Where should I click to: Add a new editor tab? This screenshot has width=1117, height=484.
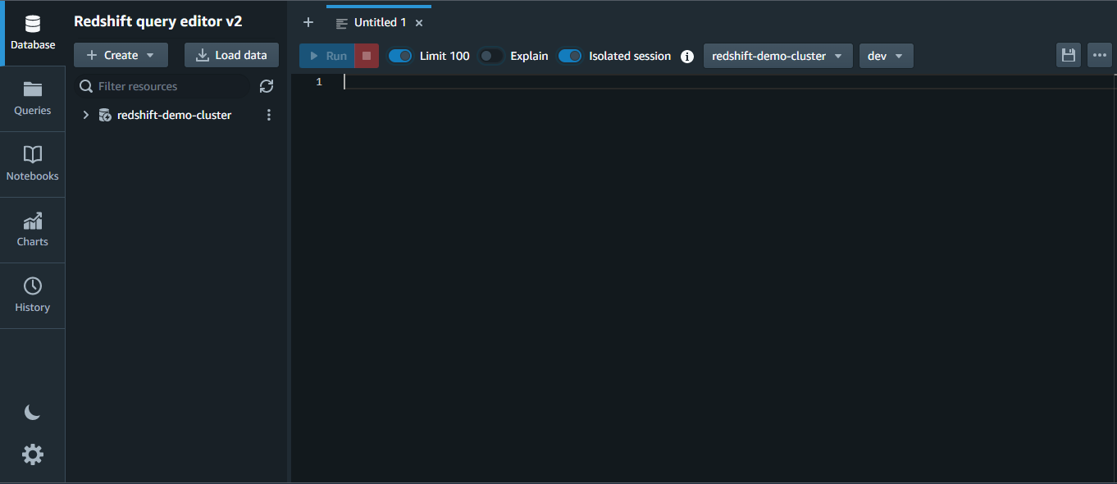(x=308, y=22)
